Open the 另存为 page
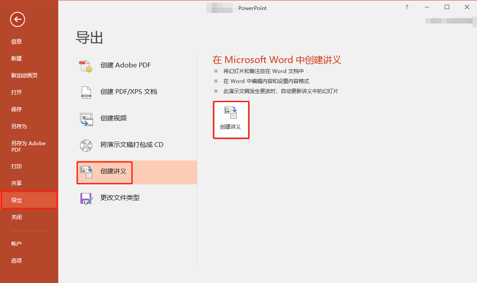Image resolution: width=477 pixels, height=283 pixels. [x=19, y=127]
